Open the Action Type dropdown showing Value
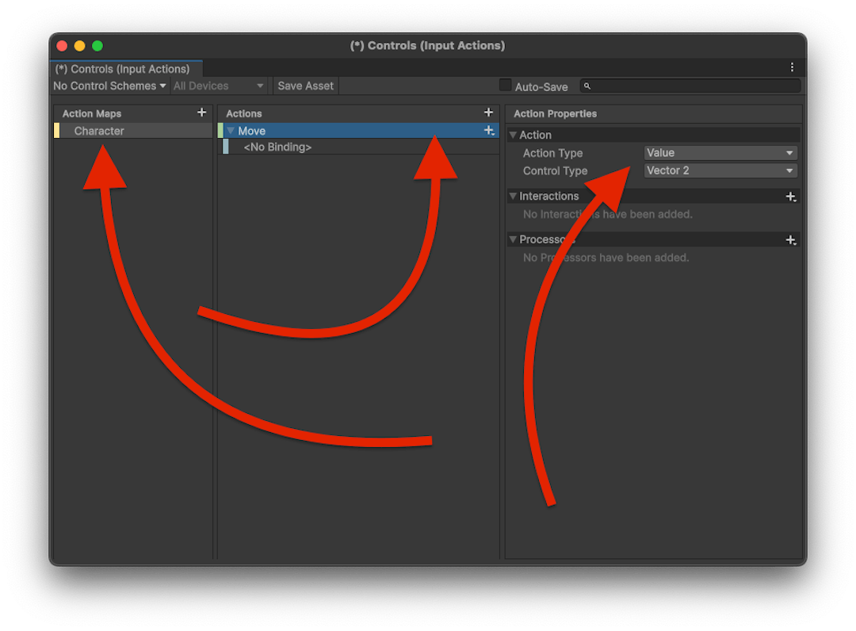The image size is (856, 631). click(x=720, y=153)
